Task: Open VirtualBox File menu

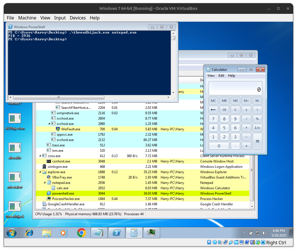Action: (x=10, y=18)
